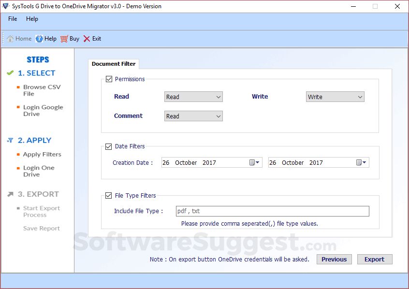Select the Document Filter tab
Screen dimensions: 409x289
point(114,64)
